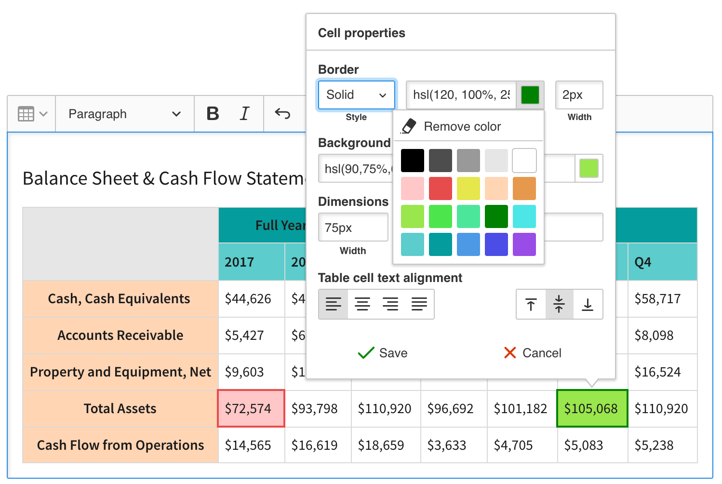This screenshot has height=484, width=722.
Task: Pick the bright green palette swatch
Action: (x=441, y=216)
